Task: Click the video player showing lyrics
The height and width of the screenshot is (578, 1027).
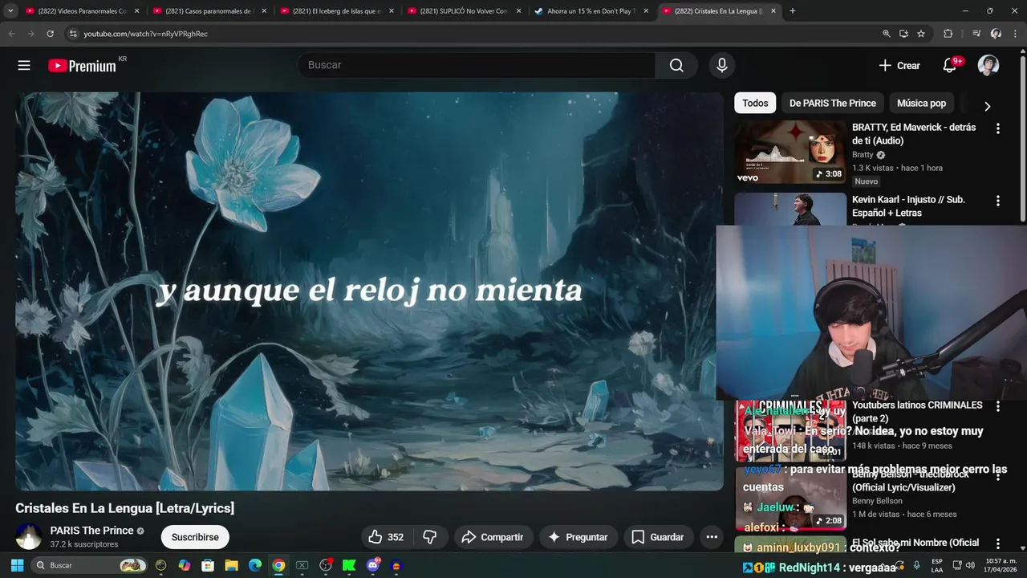Action: click(x=369, y=291)
